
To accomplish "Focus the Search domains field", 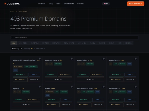I will point(74,38).
